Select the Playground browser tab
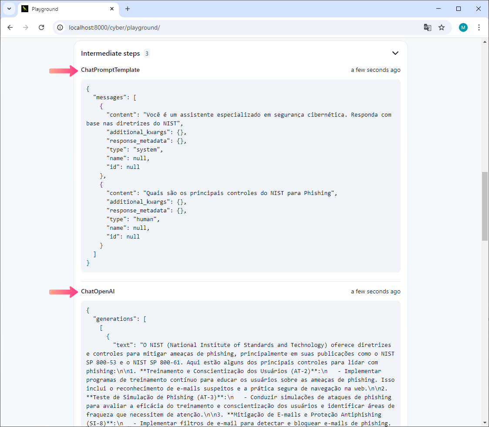 68,9
